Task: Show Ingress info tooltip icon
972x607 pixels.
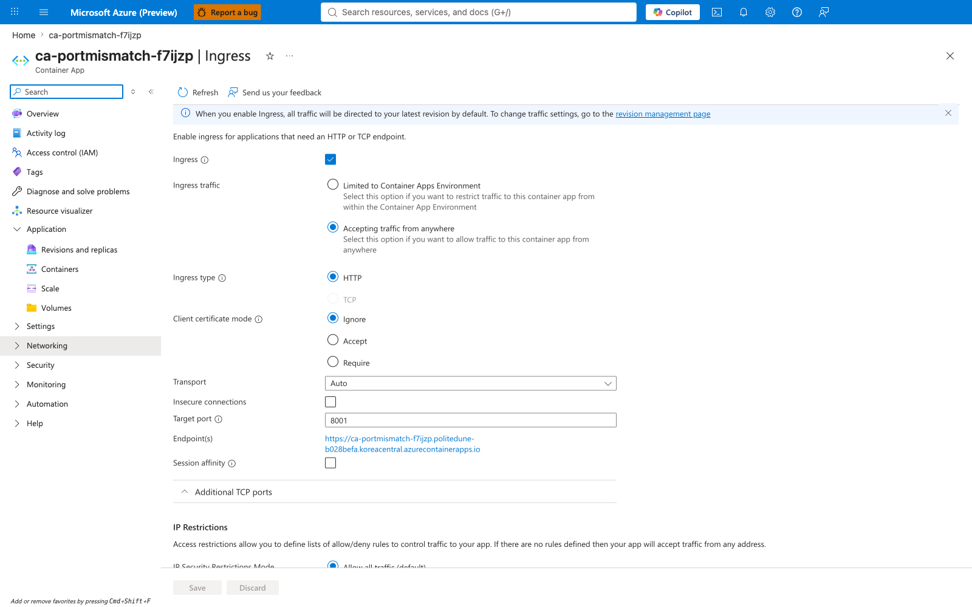Action: (205, 160)
